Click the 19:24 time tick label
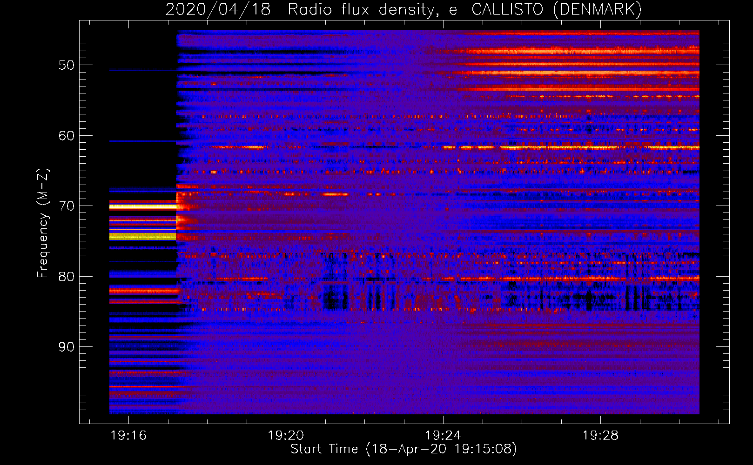This screenshot has height=465, width=753. click(443, 435)
